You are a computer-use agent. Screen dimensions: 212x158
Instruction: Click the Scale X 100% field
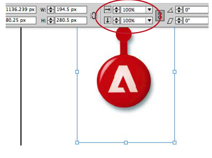[133, 10]
